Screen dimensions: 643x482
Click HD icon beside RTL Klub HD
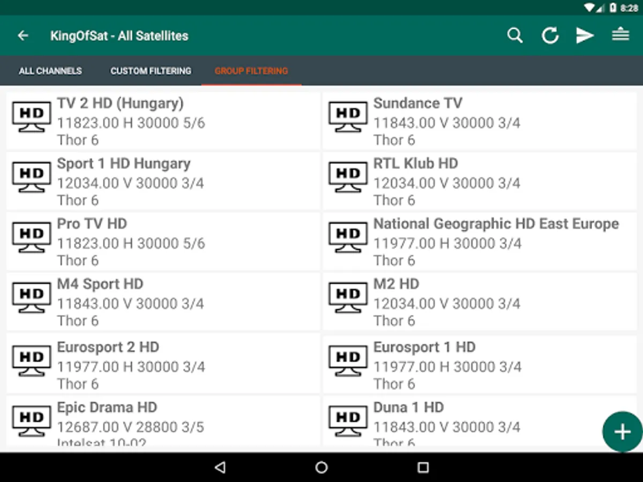[348, 177]
